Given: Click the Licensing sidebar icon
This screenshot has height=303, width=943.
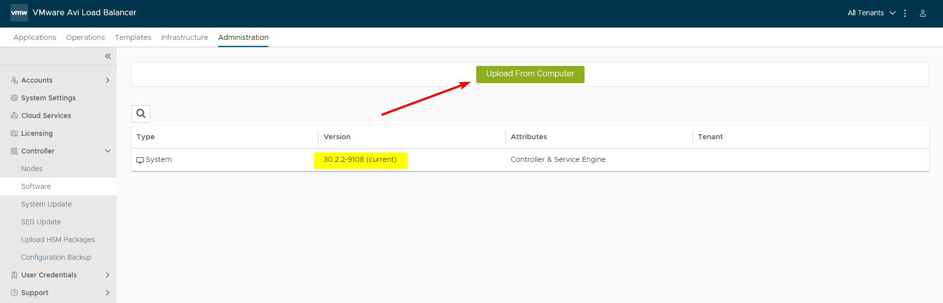Looking at the screenshot, I should tap(14, 133).
